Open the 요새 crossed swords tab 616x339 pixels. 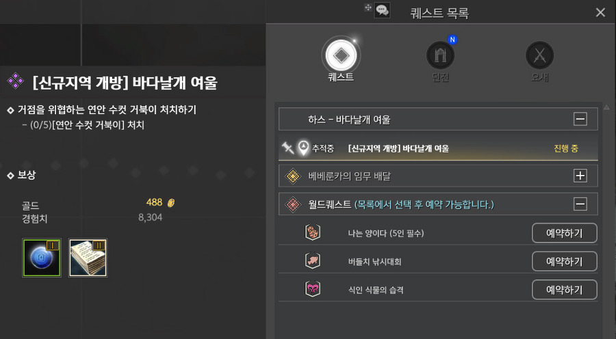[539, 55]
